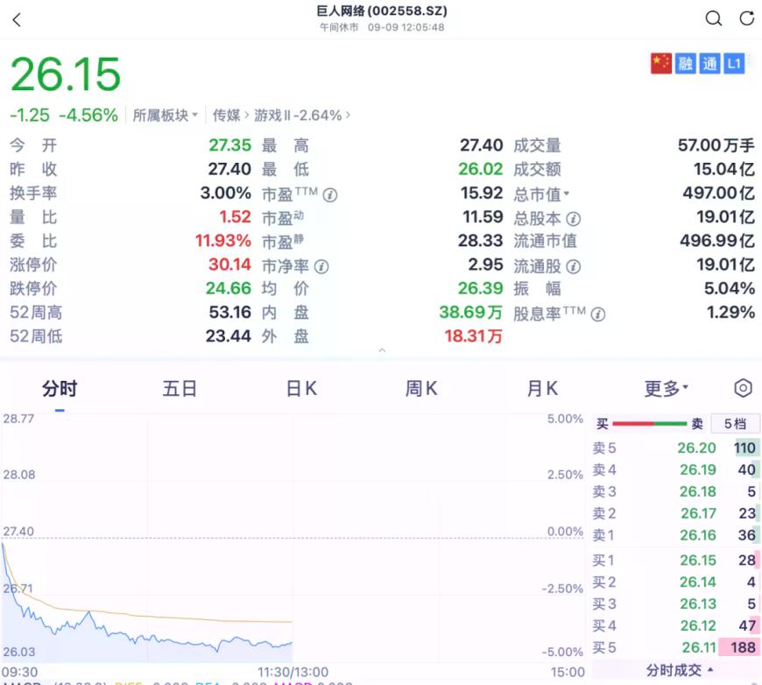This screenshot has width=762, height=685.
Task: Switch to the 月K chart tab
Action: click(542, 389)
